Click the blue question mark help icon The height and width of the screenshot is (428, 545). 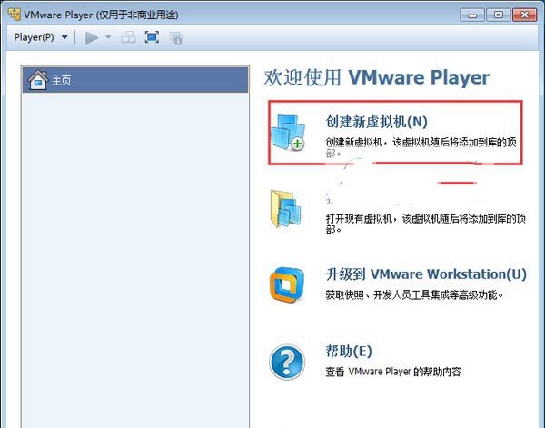click(x=287, y=362)
